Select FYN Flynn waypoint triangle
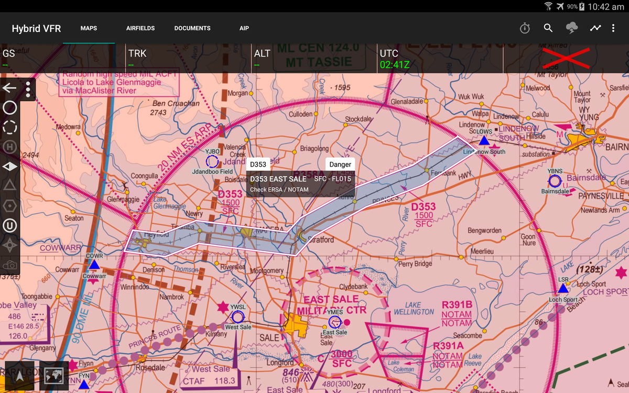 click(x=84, y=384)
